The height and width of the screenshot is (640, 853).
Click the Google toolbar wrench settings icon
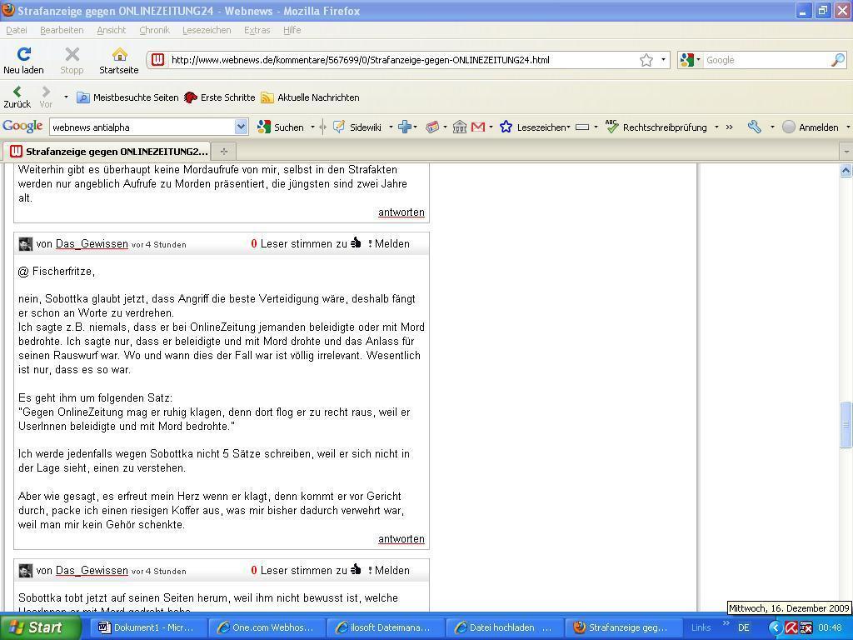pyautogui.click(x=755, y=127)
